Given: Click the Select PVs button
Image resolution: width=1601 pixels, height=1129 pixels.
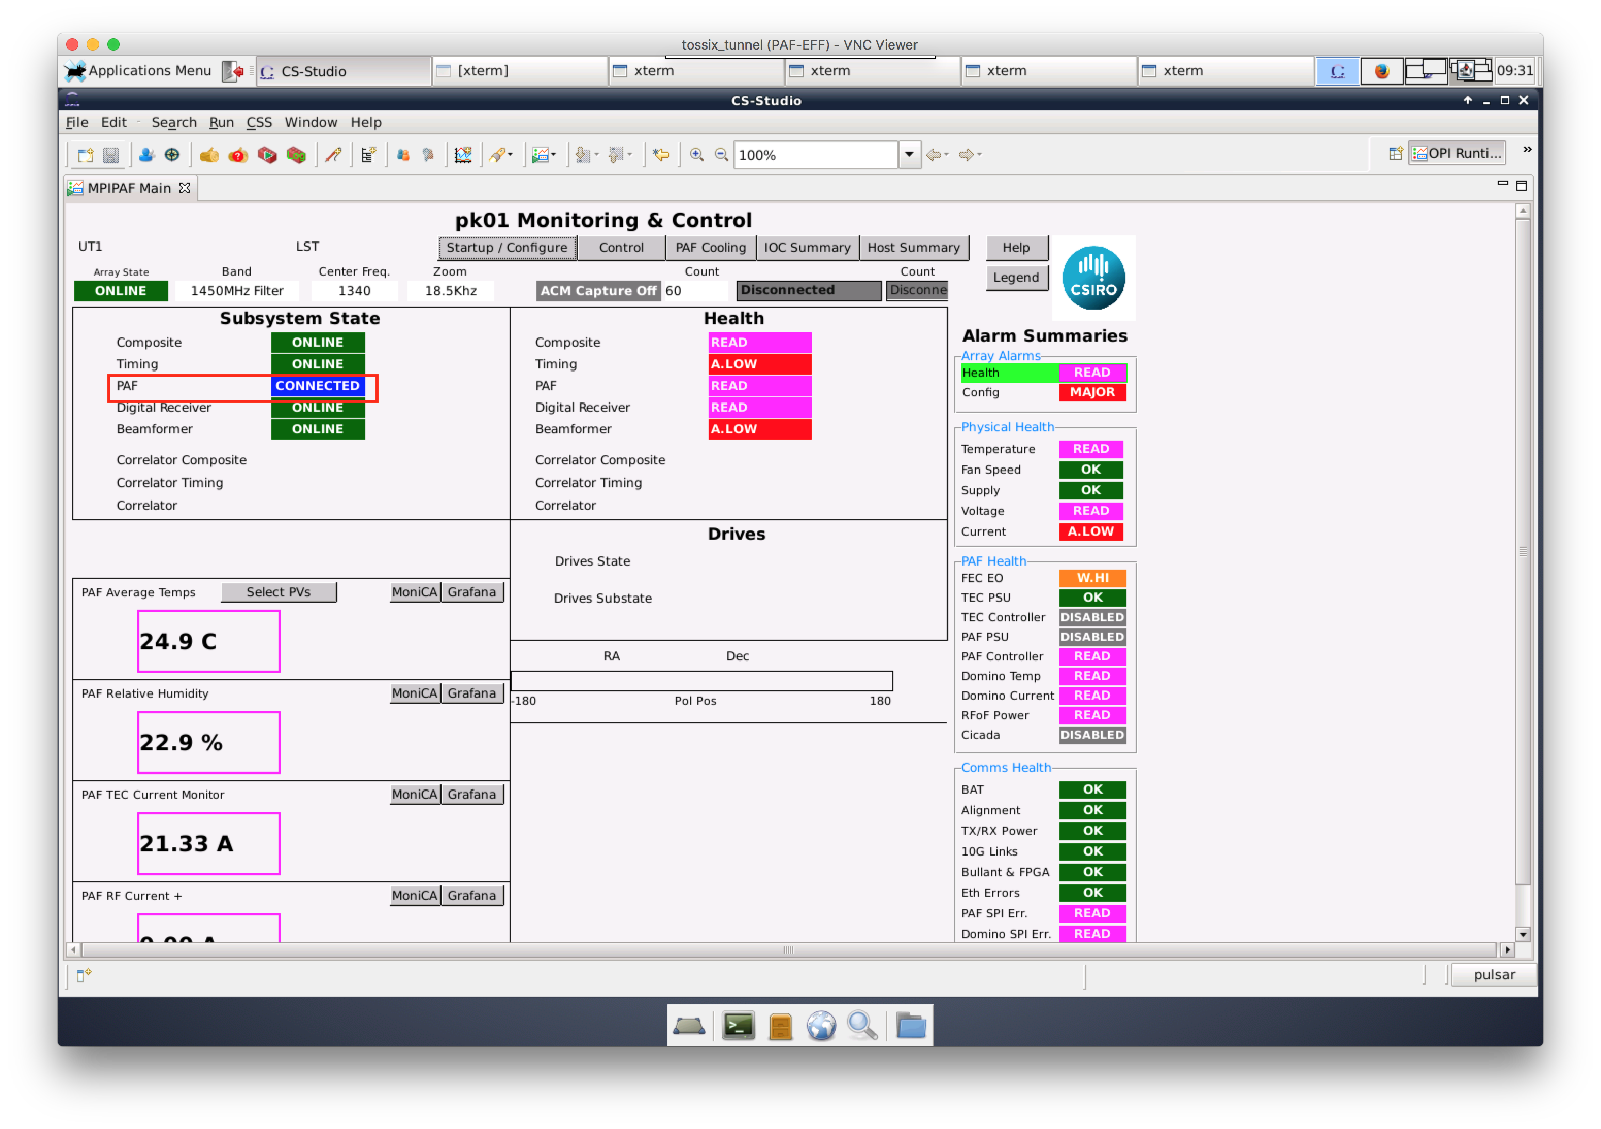Looking at the screenshot, I should (x=278, y=592).
